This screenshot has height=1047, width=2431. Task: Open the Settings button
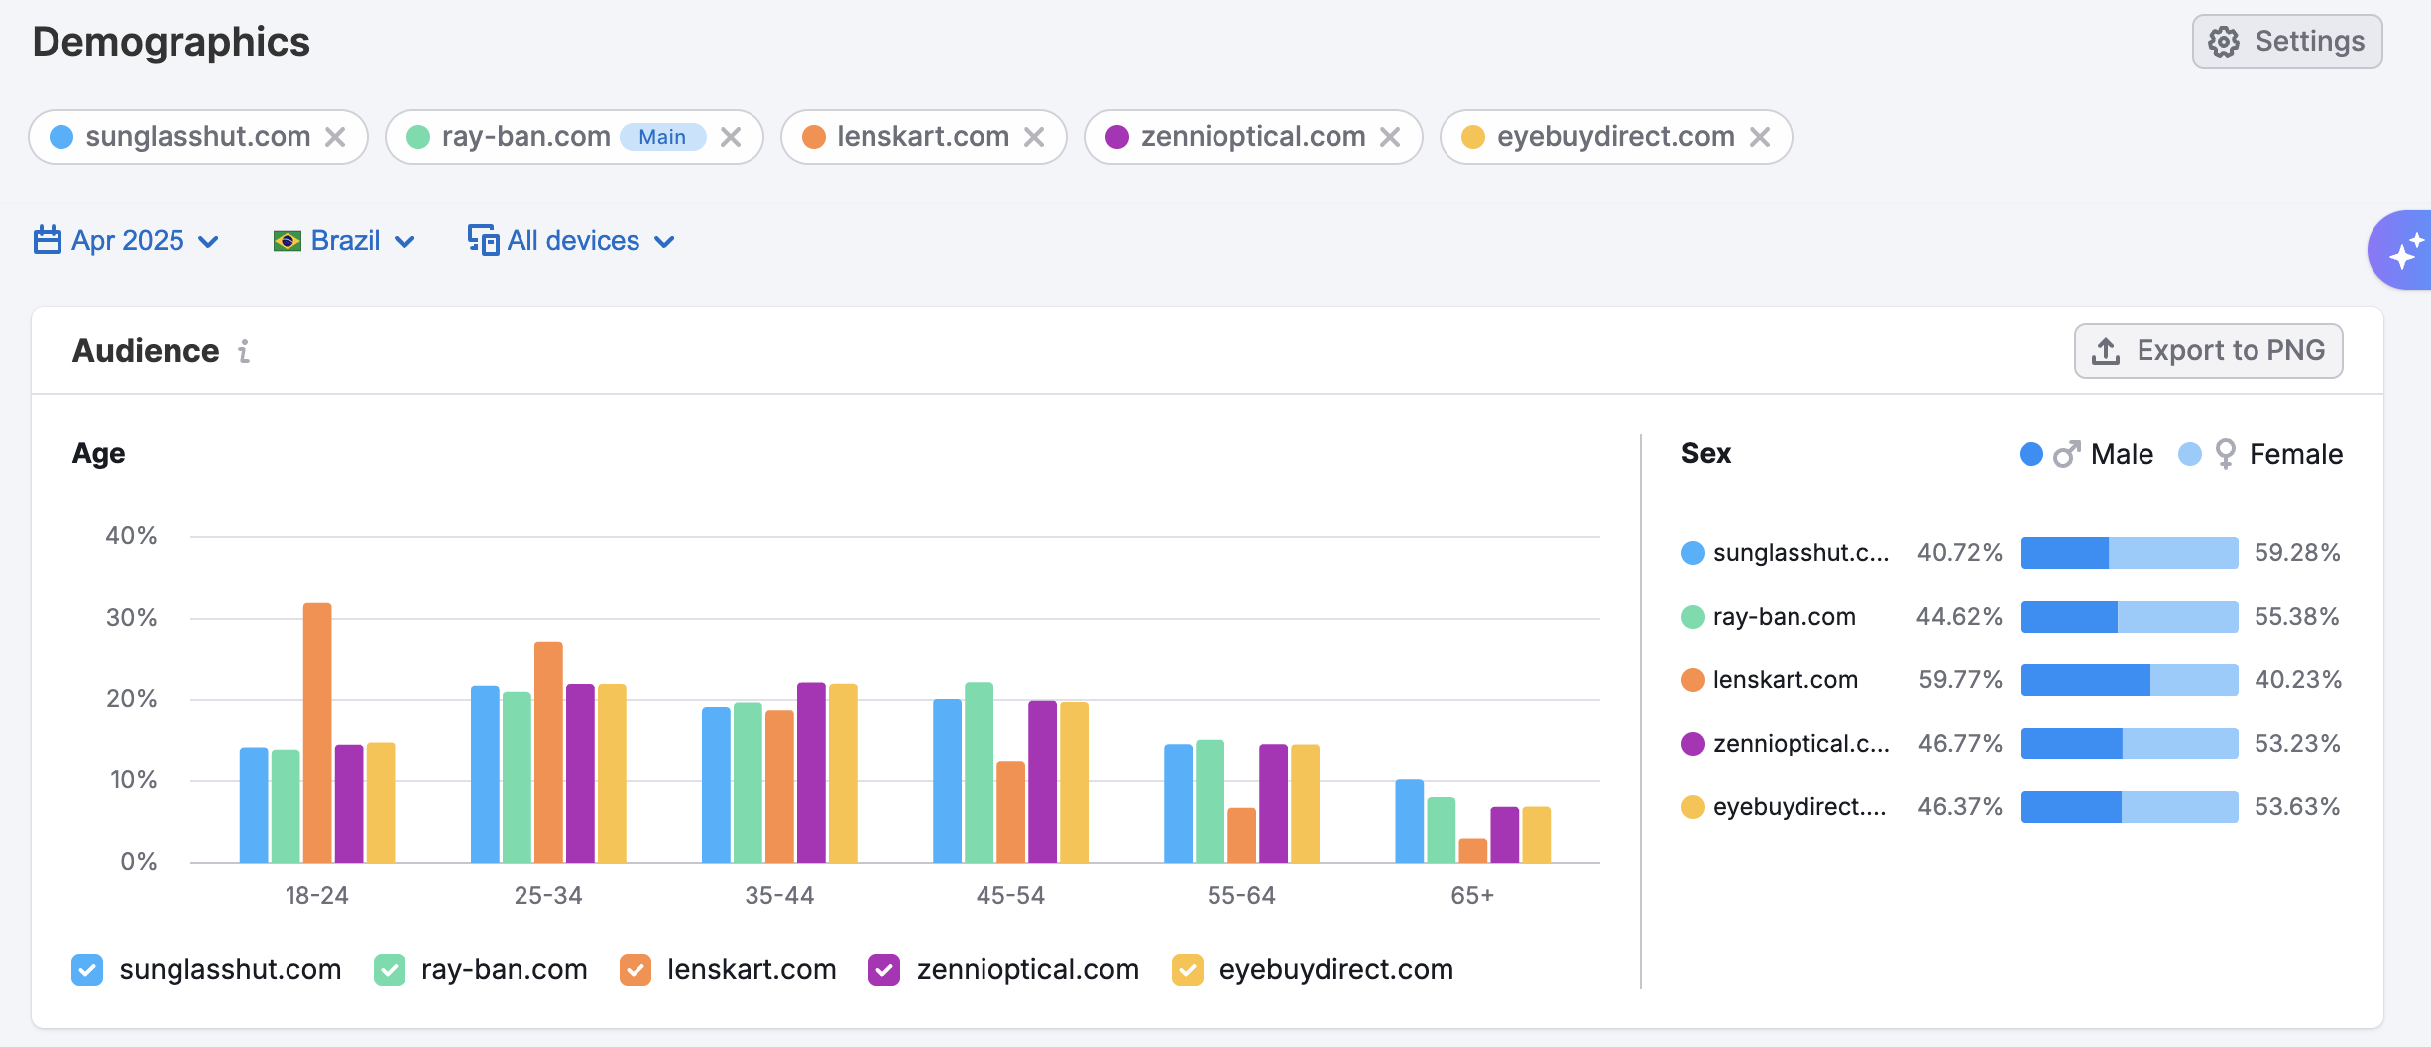point(2286,42)
